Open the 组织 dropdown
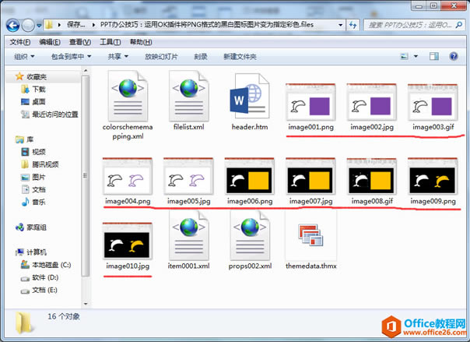Image resolution: width=470 pixels, height=342 pixels. pos(24,57)
